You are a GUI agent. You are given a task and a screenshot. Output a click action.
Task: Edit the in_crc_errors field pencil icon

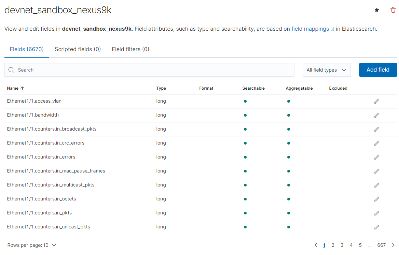tap(376, 143)
